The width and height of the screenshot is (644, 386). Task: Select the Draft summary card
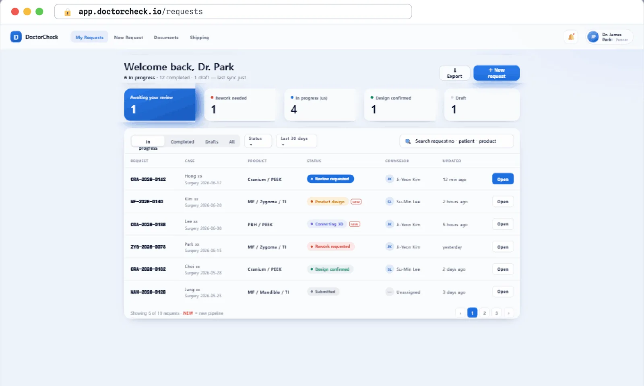coord(482,105)
